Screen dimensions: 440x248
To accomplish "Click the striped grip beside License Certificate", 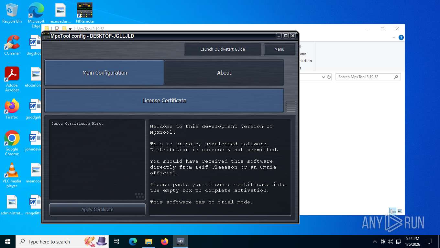I will coord(291,106).
